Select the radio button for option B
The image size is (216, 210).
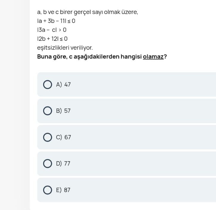[48, 111]
